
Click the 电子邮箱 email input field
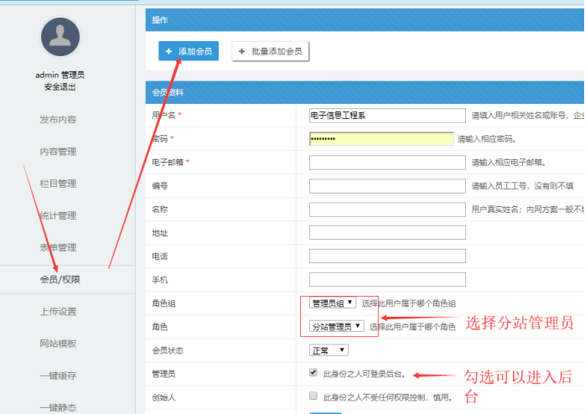[x=386, y=163]
